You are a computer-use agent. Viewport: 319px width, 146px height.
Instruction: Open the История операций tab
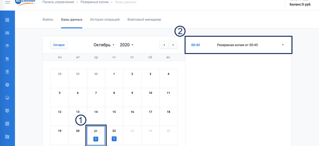point(105,19)
